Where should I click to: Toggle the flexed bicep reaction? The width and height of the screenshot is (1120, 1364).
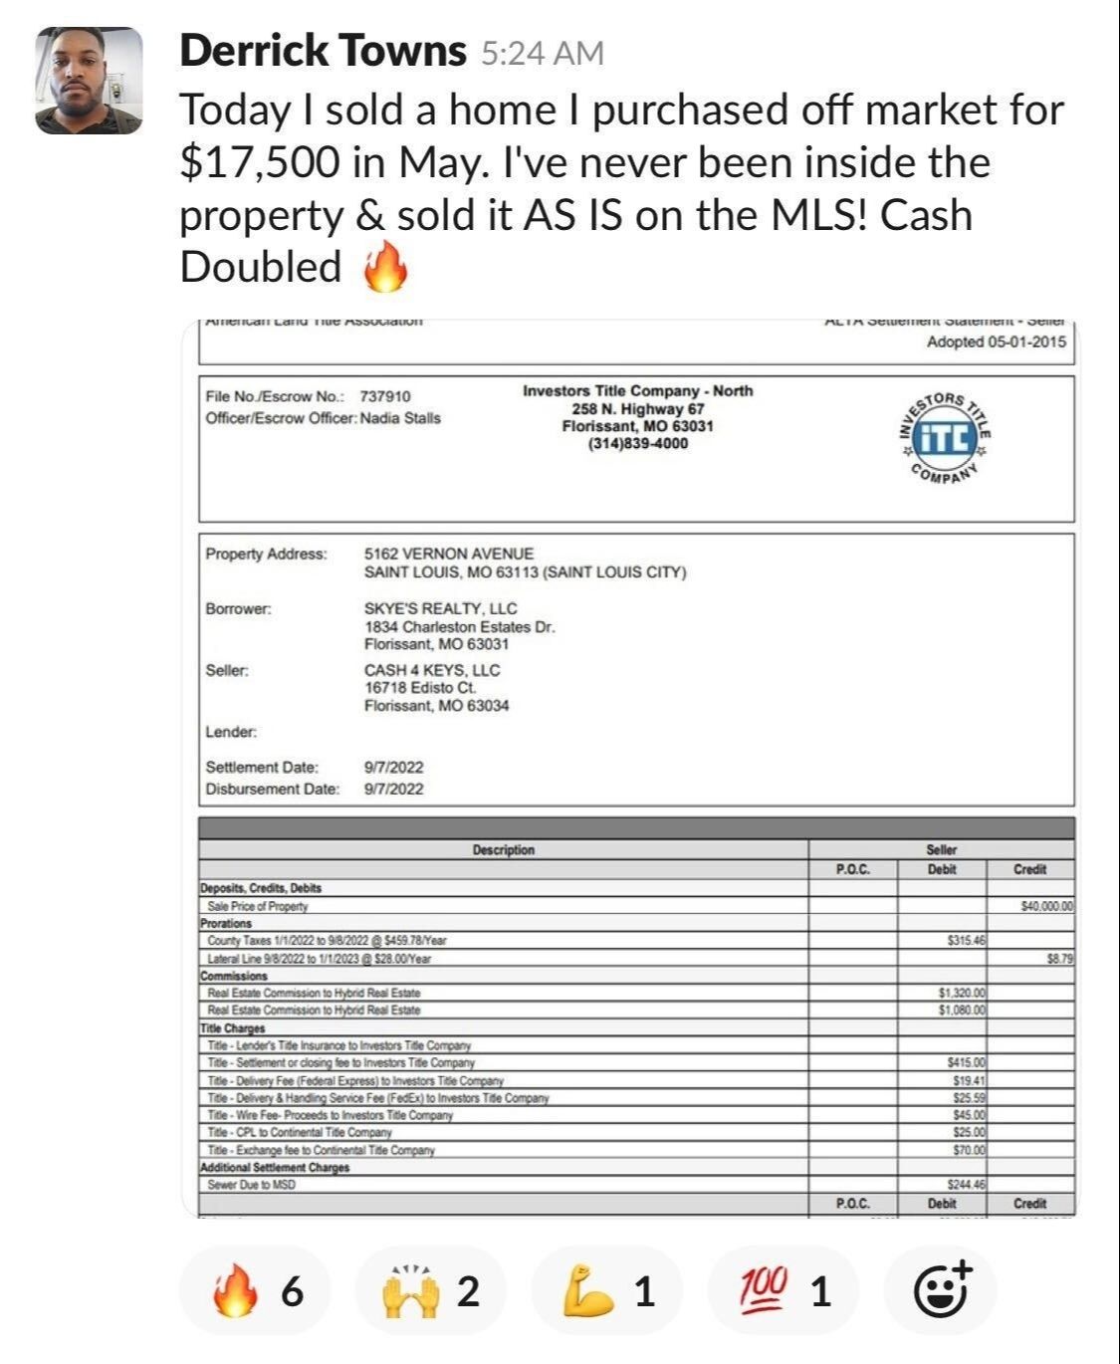click(607, 1291)
